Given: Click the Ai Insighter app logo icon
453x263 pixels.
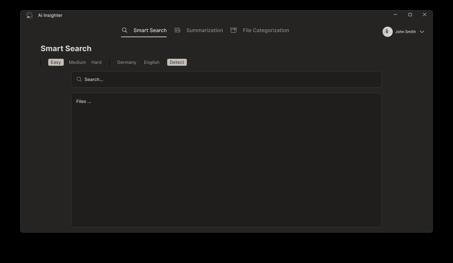Looking at the screenshot, I should (29, 15).
